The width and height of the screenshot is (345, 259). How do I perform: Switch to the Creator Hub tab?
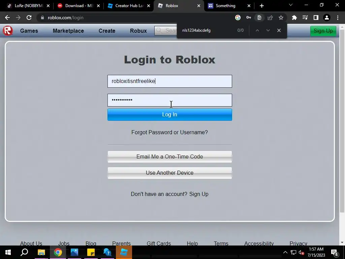pyautogui.click(x=129, y=6)
